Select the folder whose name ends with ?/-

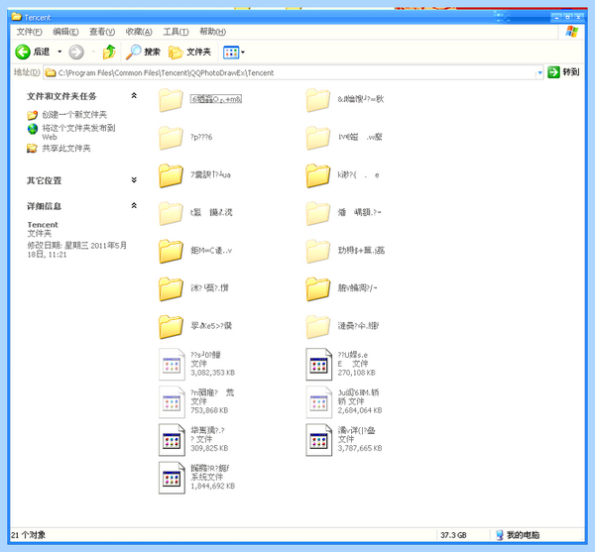click(x=341, y=288)
